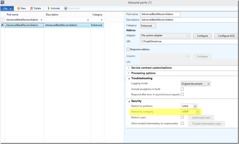Open the Logging mode dropdown
Image resolution: width=239 pixels, height=144 pixels.
pyautogui.click(x=208, y=84)
